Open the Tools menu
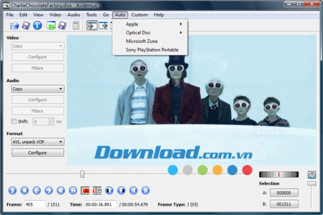This screenshot has width=323, height=215. [x=91, y=15]
